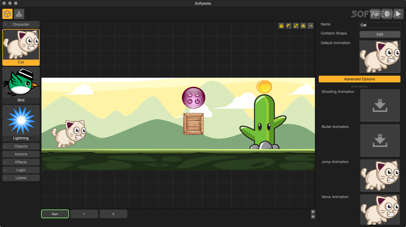The image size is (406, 227).
Task: Click the Collision Shape Edit button
Action: (380, 34)
